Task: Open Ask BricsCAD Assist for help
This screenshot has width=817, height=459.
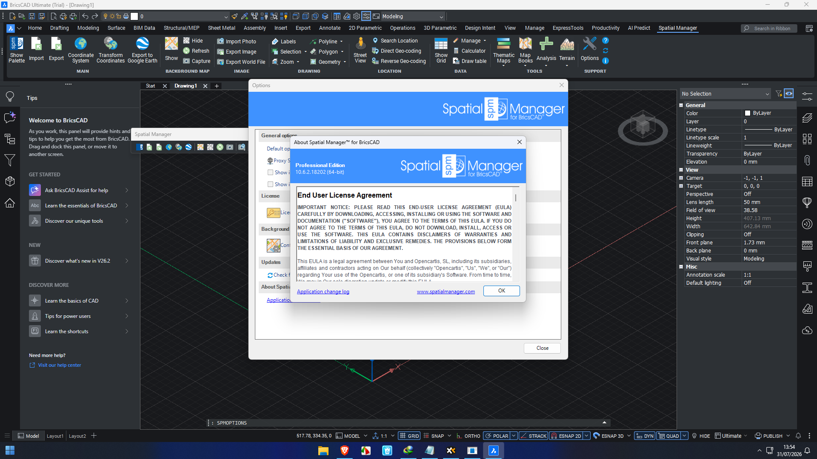Action: (79, 190)
